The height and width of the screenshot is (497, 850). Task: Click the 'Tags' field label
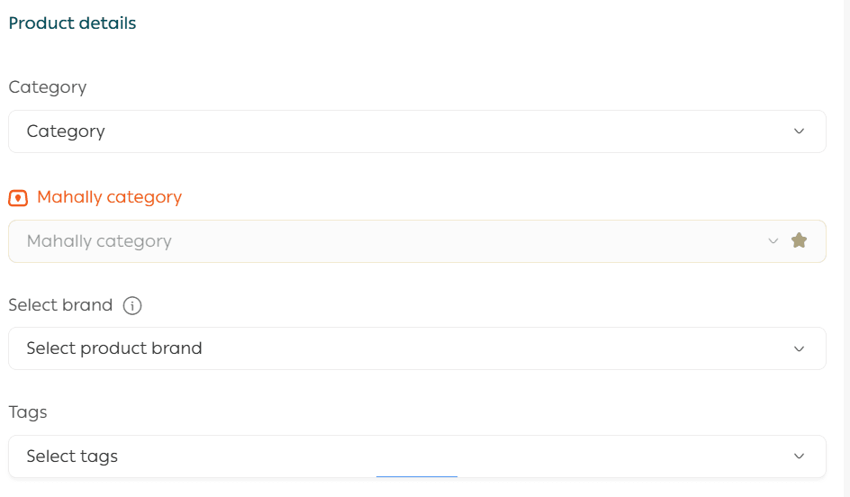coord(28,412)
